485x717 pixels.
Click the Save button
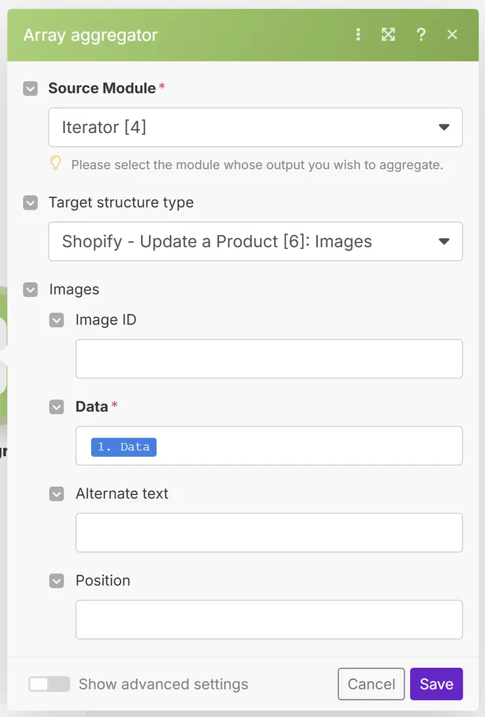436,684
